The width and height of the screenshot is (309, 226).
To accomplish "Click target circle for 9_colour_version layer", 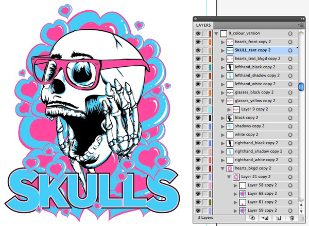I will coord(290,33).
